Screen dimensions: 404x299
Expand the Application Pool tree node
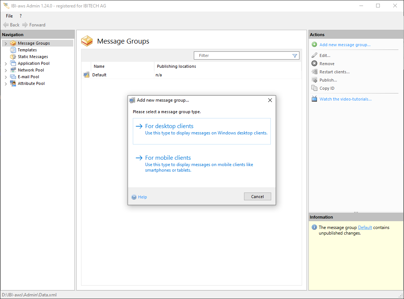6,64
